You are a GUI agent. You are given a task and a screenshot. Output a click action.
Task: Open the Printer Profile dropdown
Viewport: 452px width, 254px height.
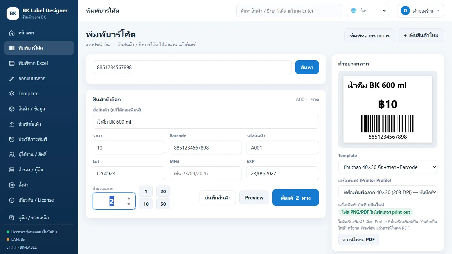pyautogui.click(x=388, y=192)
